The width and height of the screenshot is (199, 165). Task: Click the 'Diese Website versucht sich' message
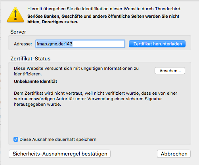[76, 71]
